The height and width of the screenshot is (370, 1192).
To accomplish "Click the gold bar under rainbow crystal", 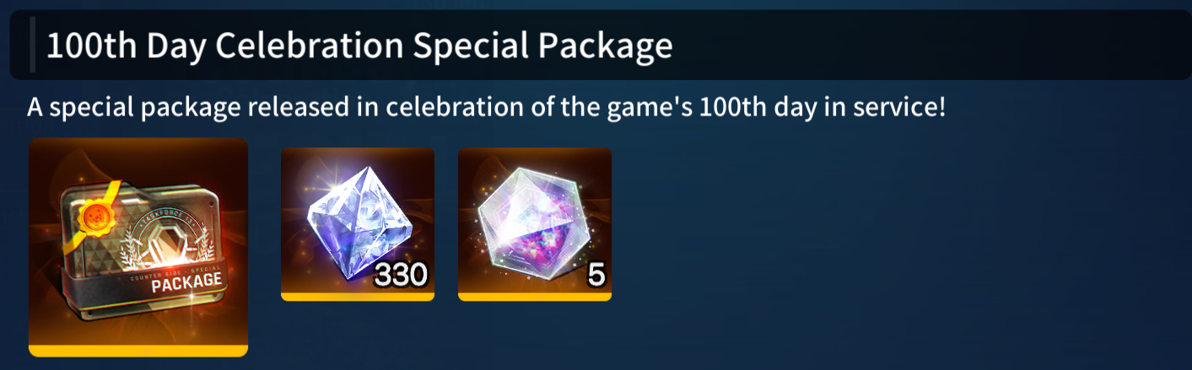I will click(535, 296).
